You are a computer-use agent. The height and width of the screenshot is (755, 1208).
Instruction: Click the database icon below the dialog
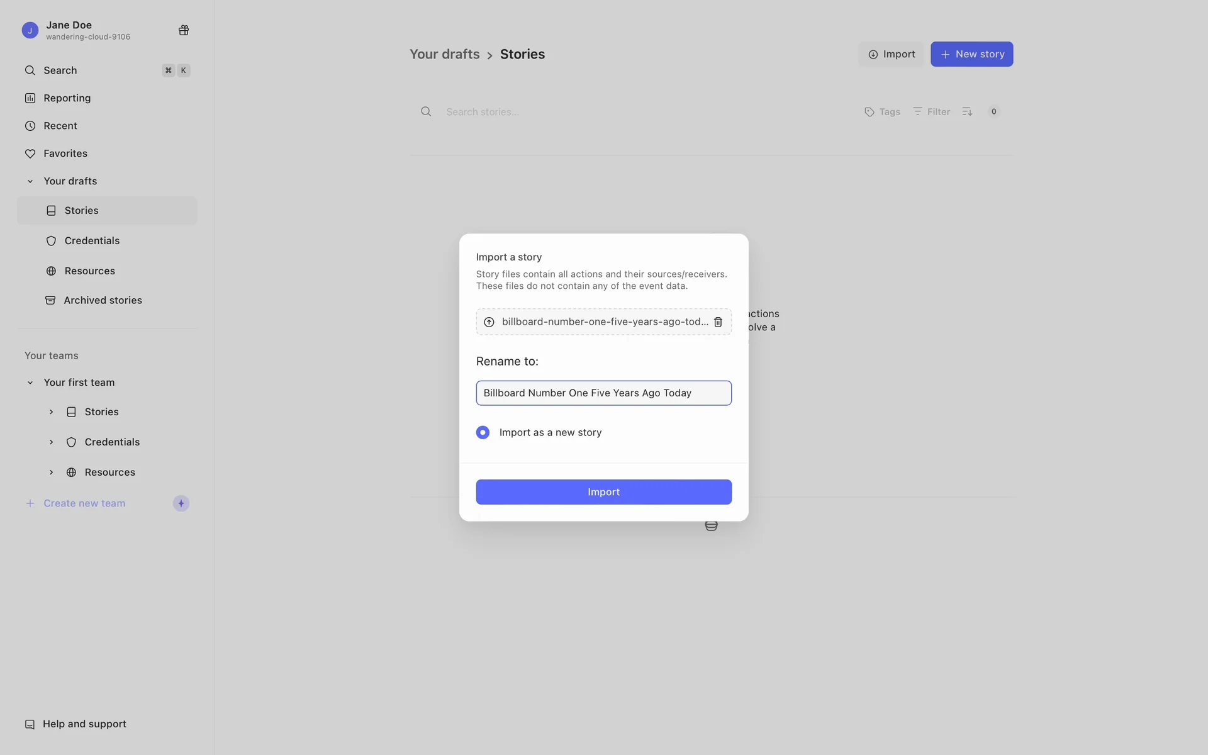pyautogui.click(x=711, y=526)
